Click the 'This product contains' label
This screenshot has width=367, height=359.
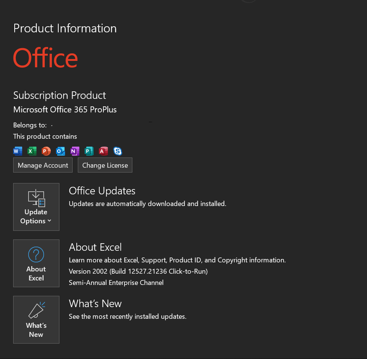coord(45,136)
